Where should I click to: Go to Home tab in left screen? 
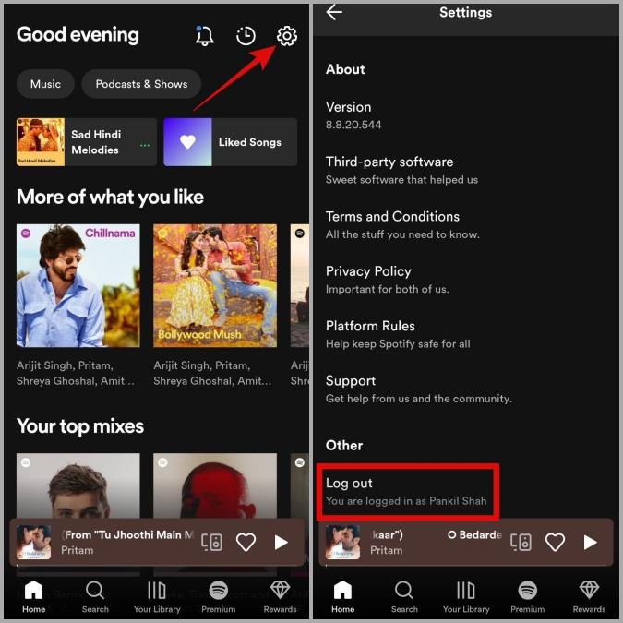tap(34, 596)
